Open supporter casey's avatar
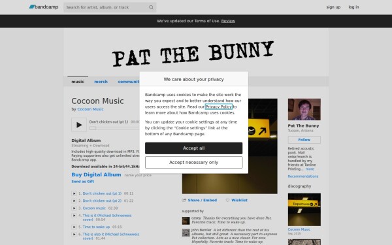This screenshot has width=392, height=245. [x=186, y=221]
